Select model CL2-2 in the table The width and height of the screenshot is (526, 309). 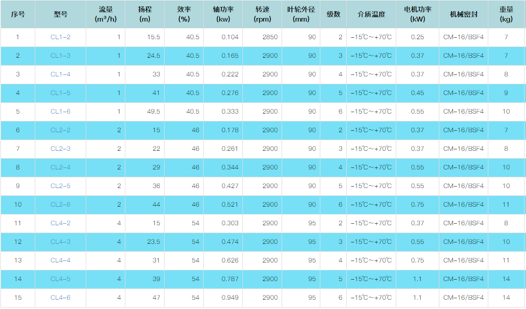click(60, 130)
